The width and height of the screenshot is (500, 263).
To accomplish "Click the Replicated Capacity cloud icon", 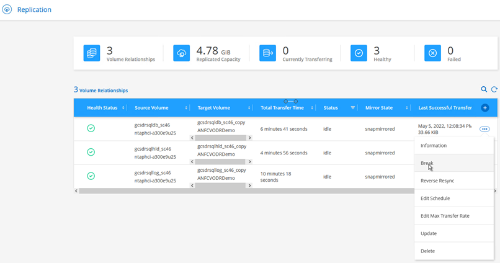I will [182, 53].
